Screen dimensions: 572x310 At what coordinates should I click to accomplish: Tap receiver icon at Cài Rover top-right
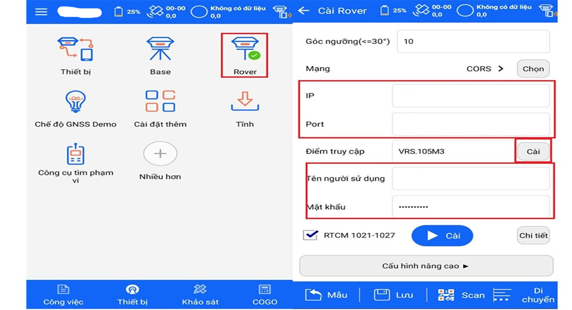[x=547, y=11]
